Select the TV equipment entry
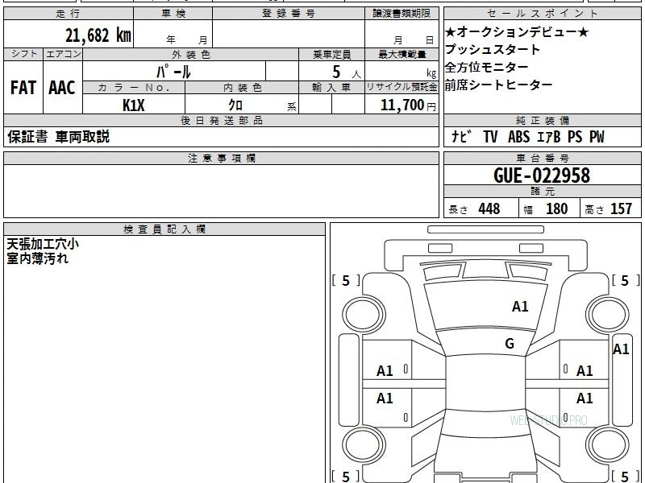This screenshot has height=483, width=645. pos(490,137)
